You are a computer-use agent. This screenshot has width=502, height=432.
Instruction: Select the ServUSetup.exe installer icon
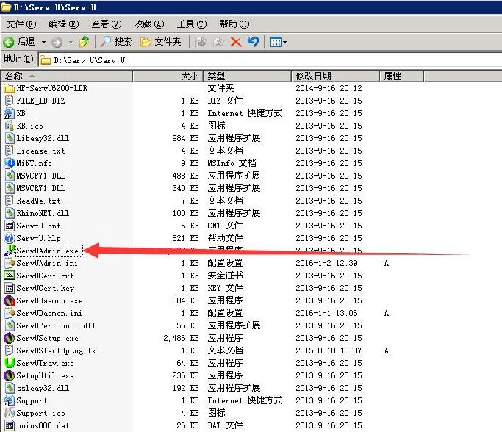coord(10,338)
